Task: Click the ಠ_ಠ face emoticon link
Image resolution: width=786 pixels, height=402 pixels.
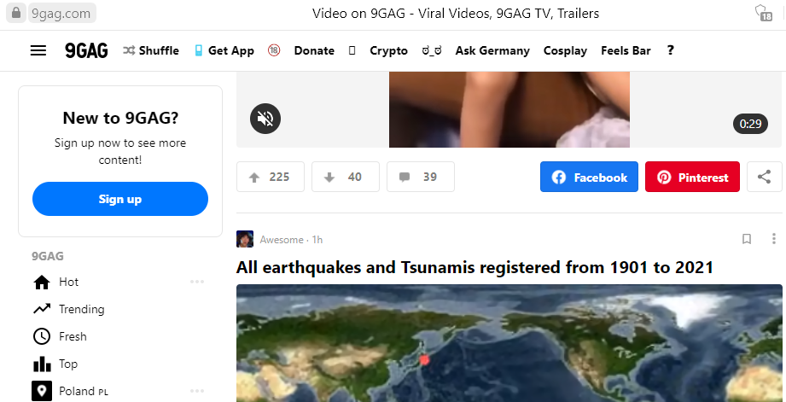Action: point(432,50)
